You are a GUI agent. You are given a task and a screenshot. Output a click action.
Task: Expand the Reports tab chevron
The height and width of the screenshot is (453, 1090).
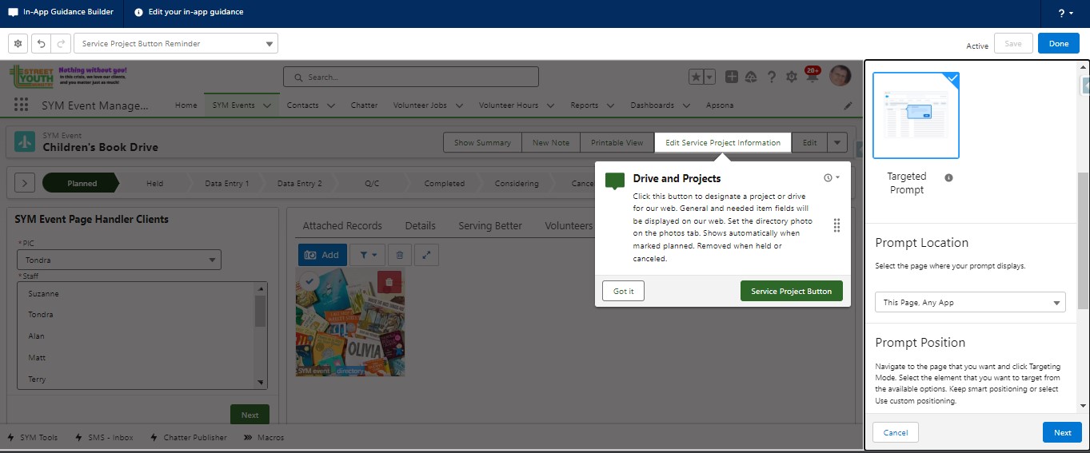pos(610,105)
